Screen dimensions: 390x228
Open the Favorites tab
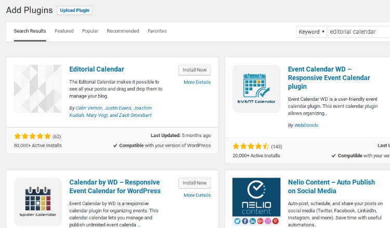pyautogui.click(x=157, y=31)
